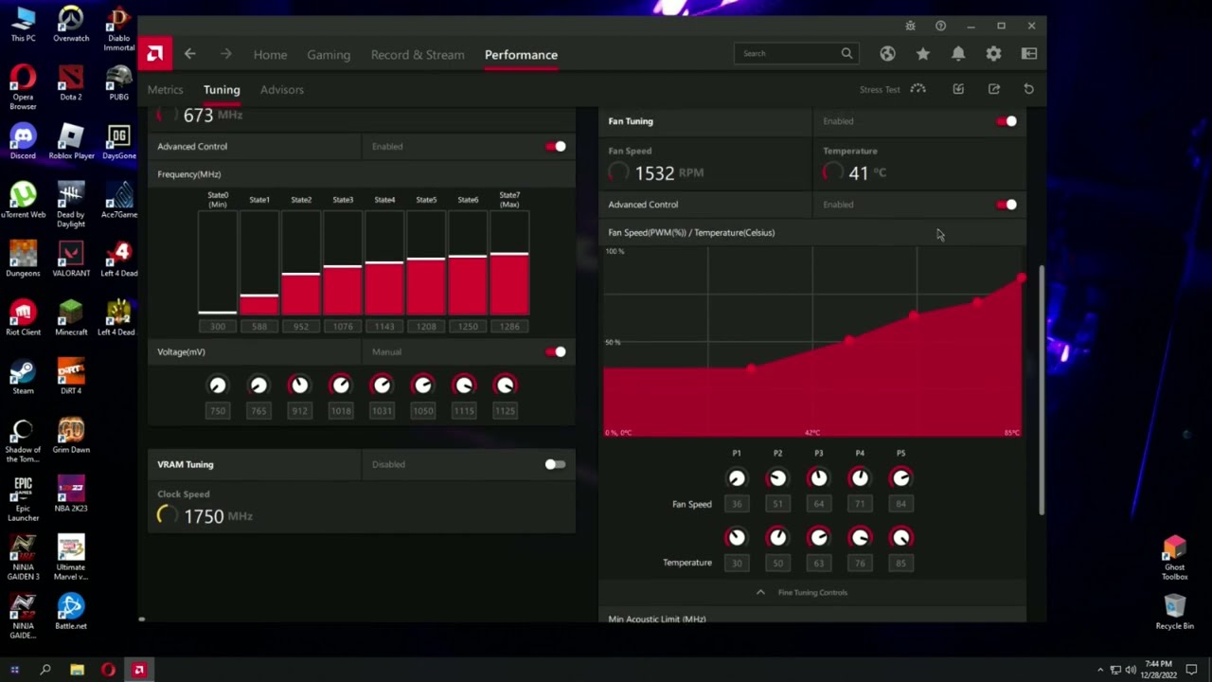The image size is (1212, 682).
Task: Collapse Fine Tuning Controls chevron
Action: 760,592
